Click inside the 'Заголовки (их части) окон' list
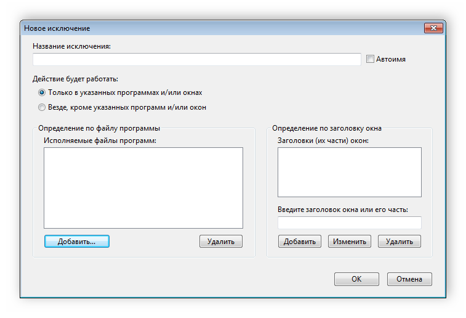This screenshot has width=466, height=318. point(349,172)
